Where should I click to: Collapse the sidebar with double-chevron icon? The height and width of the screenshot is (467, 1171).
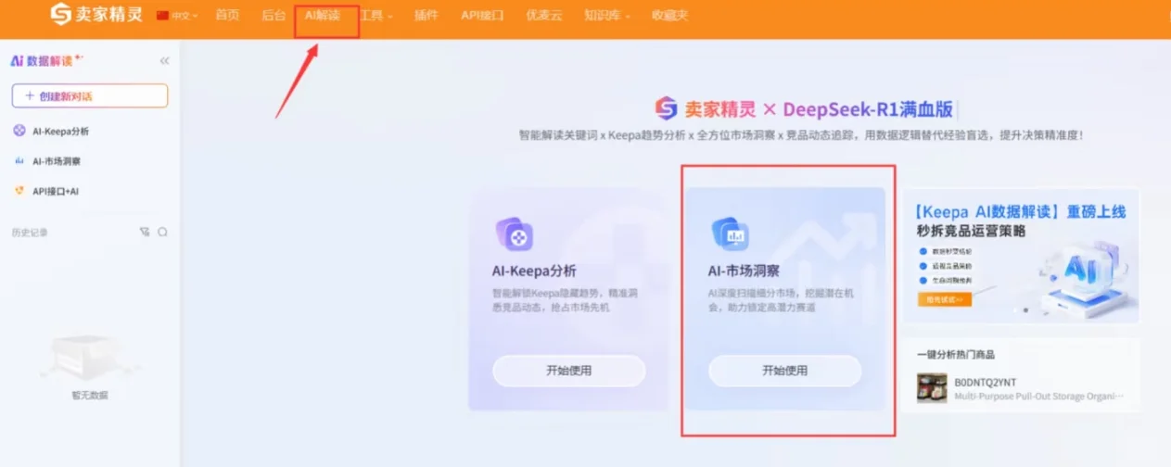pyautogui.click(x=164, y=60)
